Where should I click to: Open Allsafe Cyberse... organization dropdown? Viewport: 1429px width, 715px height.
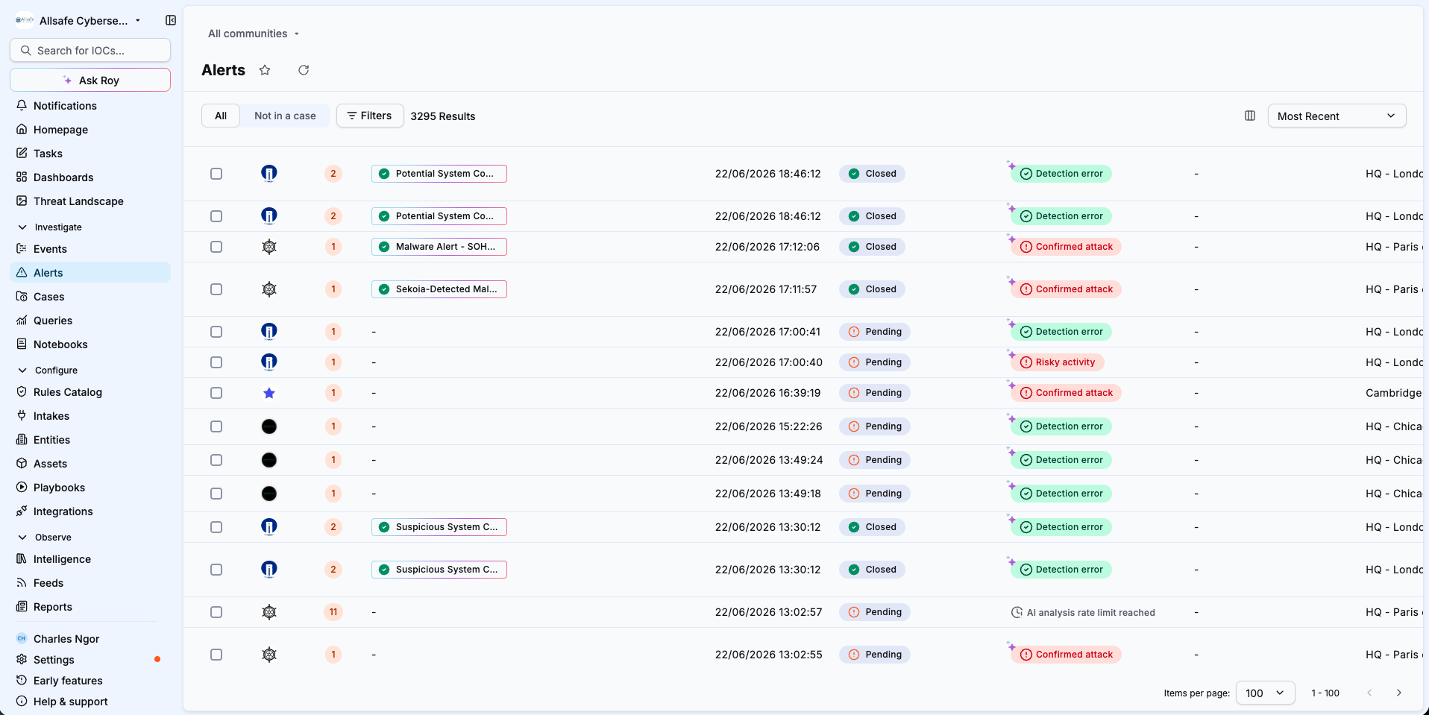point(78,20)
